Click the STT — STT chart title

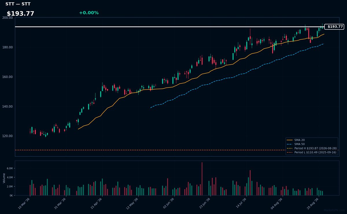(x=18, y=4)
